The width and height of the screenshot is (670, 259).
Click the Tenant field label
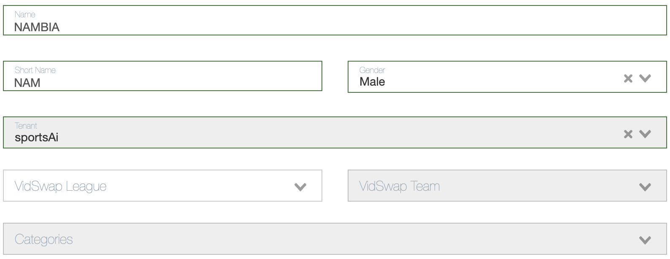(x=26, y=126)
